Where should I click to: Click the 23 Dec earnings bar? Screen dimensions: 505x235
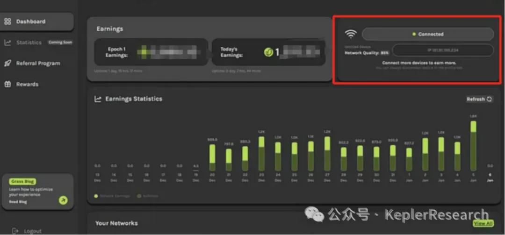click(x=261, y=154)
